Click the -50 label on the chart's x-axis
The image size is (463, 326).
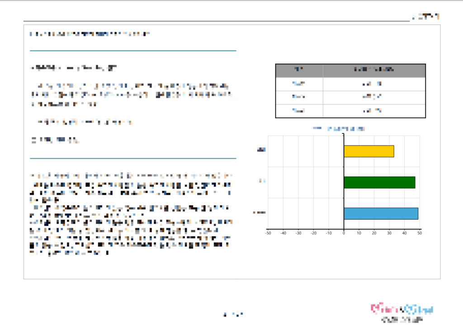click(x=268, y=233)
